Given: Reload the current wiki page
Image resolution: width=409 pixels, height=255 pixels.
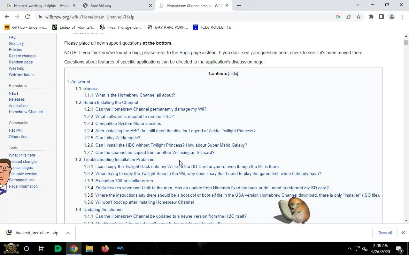Looking at the screenshot, I should click(x=27, y=17).
